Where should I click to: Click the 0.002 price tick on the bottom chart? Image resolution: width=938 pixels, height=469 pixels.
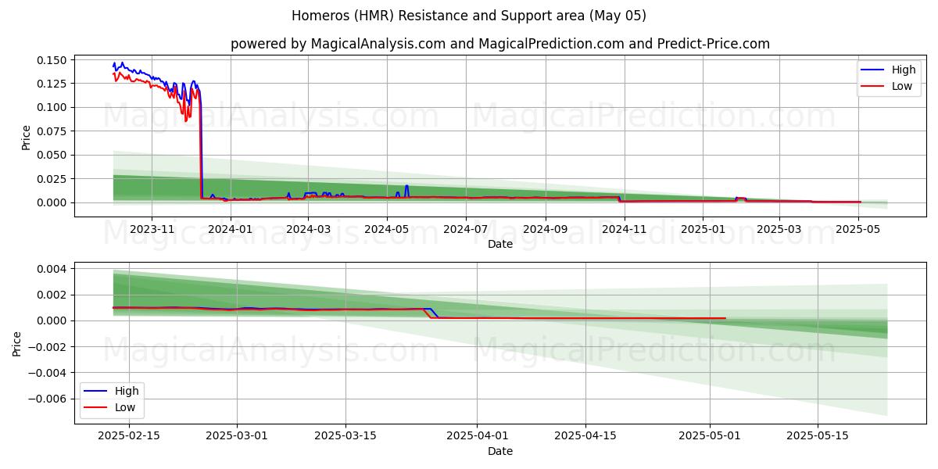tap(52, 295)
